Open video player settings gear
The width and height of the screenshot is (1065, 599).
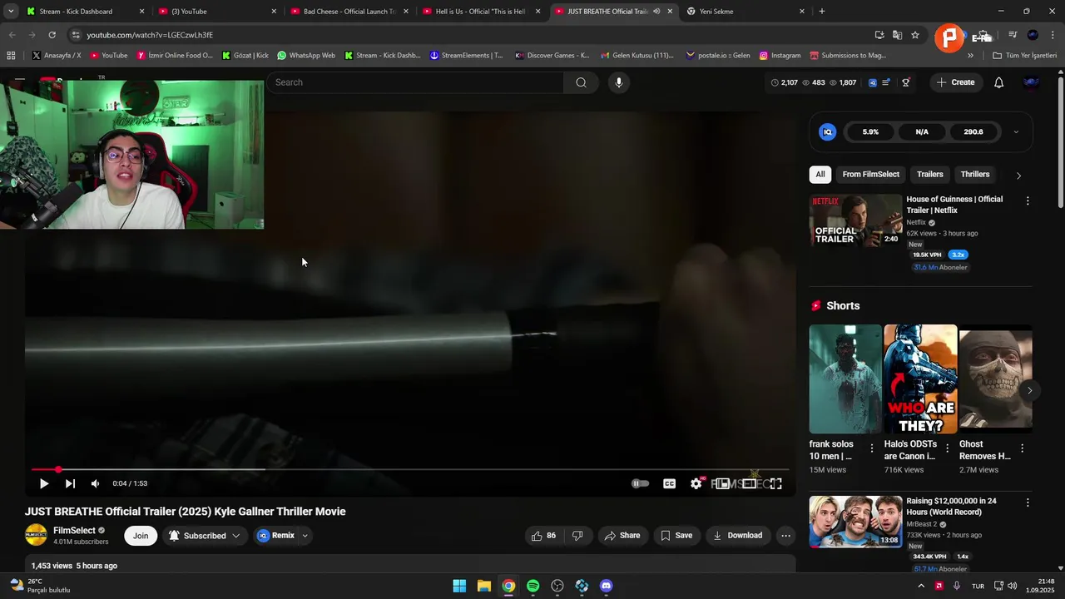coord(696,483)
